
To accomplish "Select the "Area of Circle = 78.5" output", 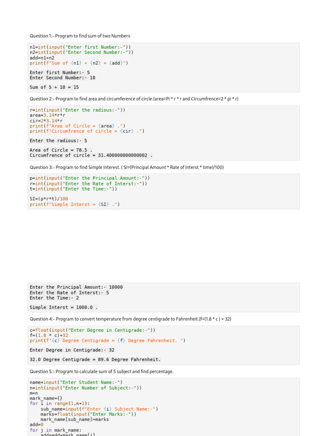I will (61, 150).
